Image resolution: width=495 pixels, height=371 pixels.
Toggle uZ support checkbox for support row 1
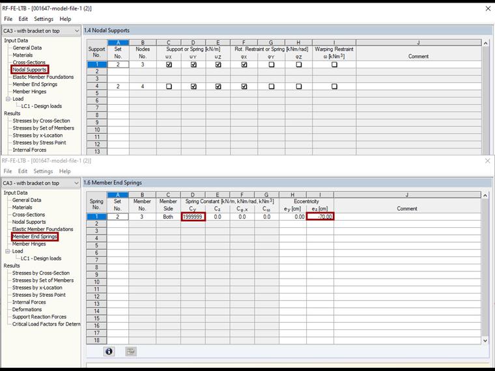(x=218, y=64)
